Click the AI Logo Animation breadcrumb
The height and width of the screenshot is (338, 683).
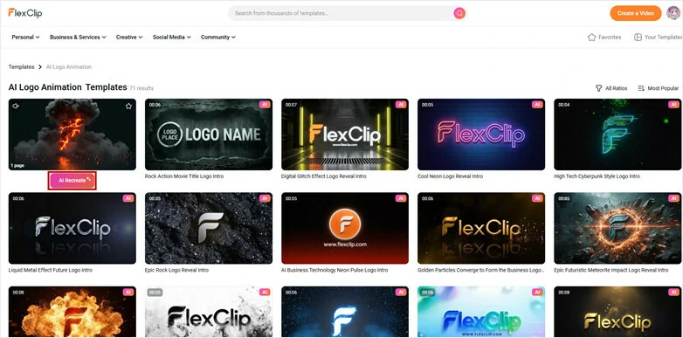[x=69, y=67]
